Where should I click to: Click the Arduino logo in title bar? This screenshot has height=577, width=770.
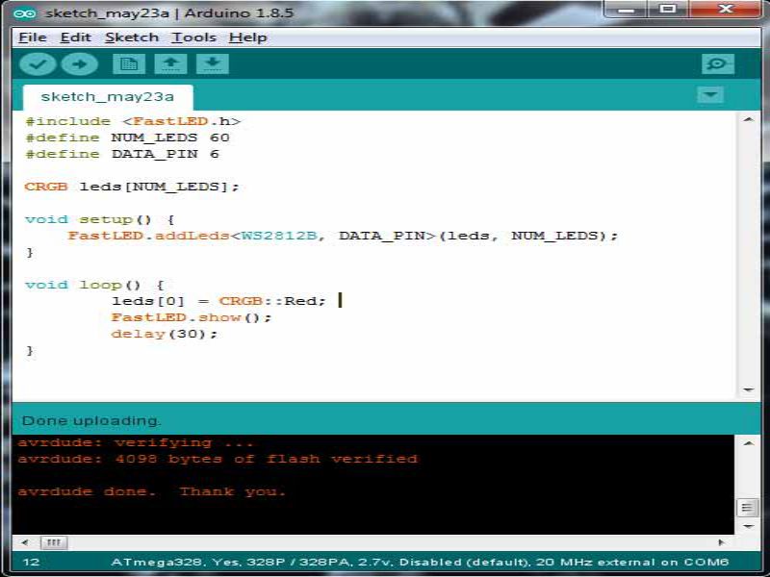pos(24,13)
